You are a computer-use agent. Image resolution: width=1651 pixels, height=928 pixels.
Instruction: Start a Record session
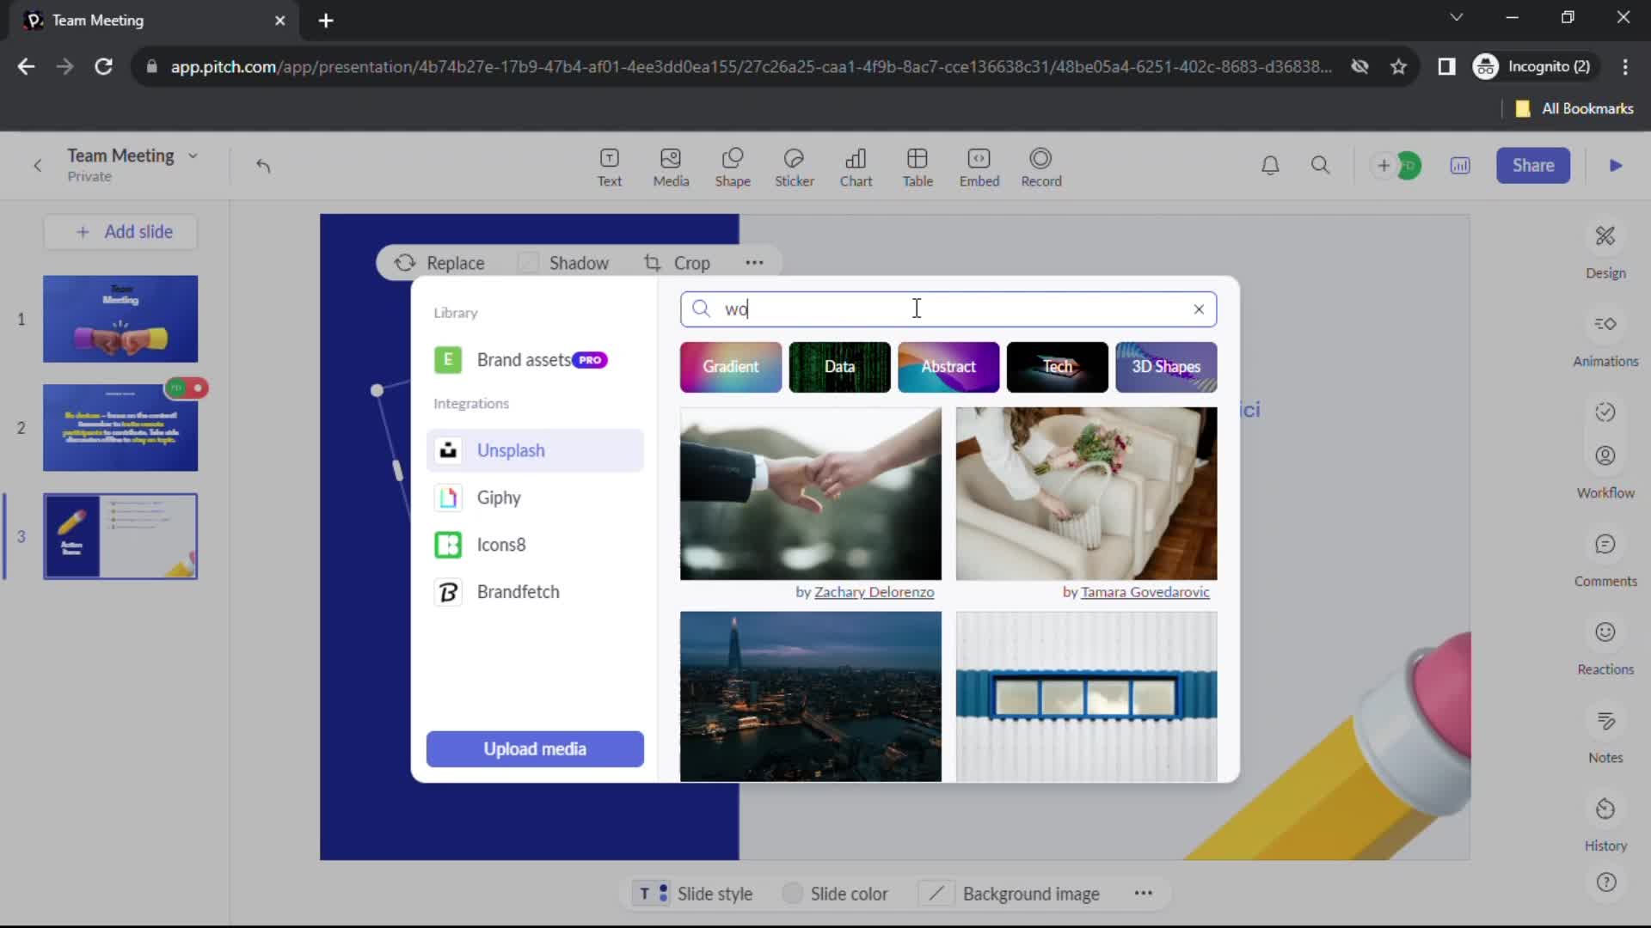click(x=1041, y=168)
